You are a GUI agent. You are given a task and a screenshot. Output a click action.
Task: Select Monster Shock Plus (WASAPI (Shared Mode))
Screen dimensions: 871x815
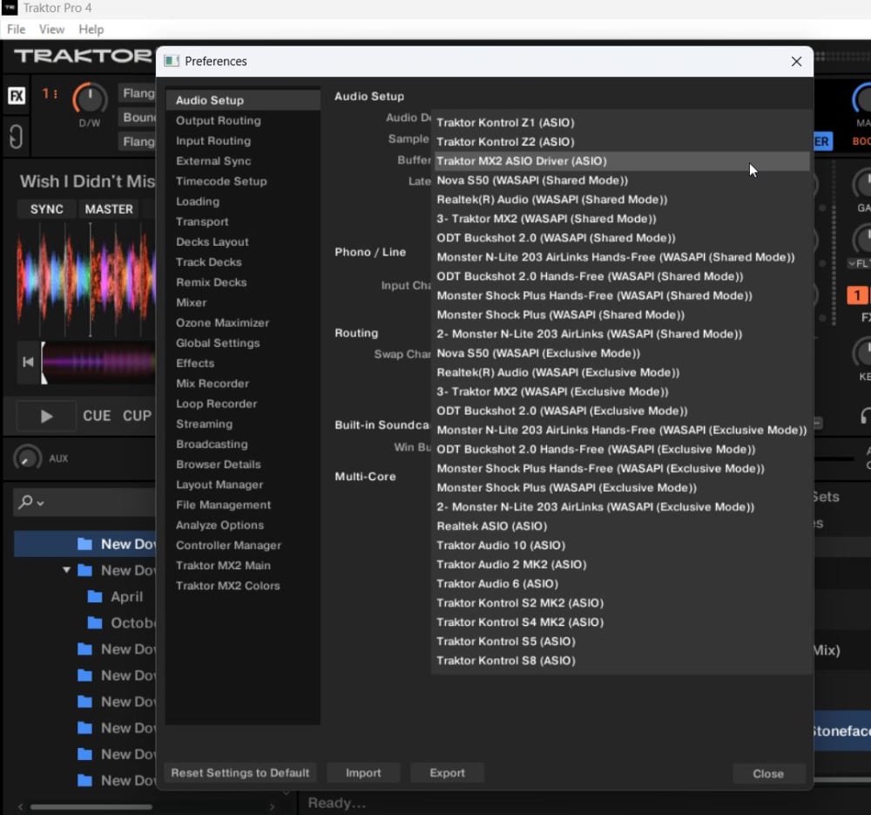[620, 315]
